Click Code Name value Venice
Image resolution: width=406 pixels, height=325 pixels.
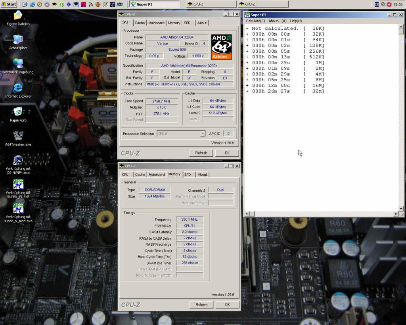pyautogui.click(x=162, y=44)
